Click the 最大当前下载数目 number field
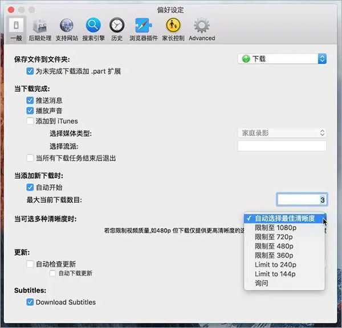This screenshot has width=342, height=328. (x=302, y=200)
